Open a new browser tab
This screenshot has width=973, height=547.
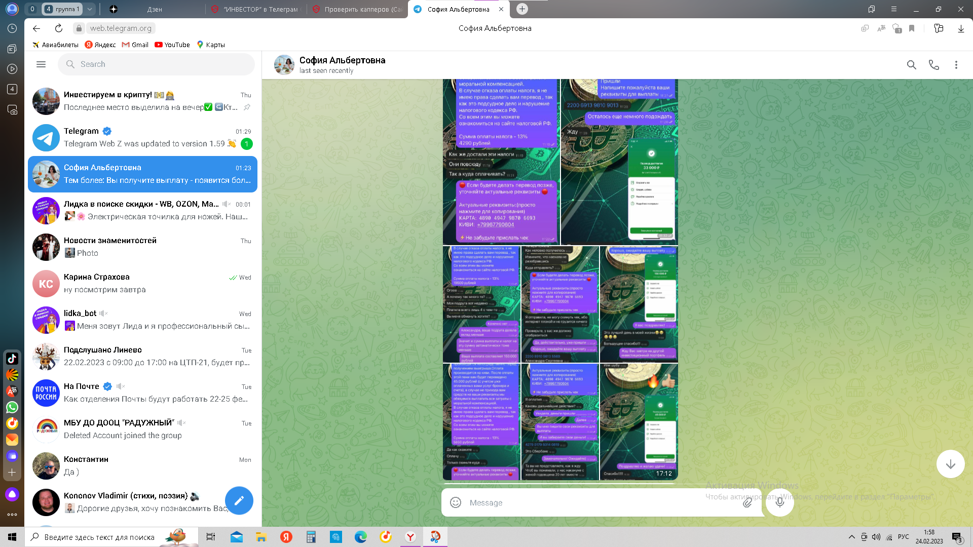[522, 9]
